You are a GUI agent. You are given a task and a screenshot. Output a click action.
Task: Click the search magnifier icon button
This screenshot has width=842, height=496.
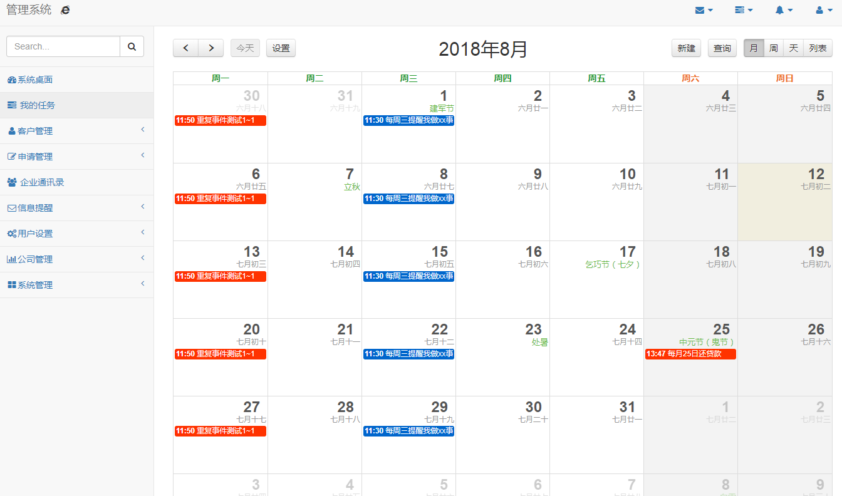tap(132, 46)
